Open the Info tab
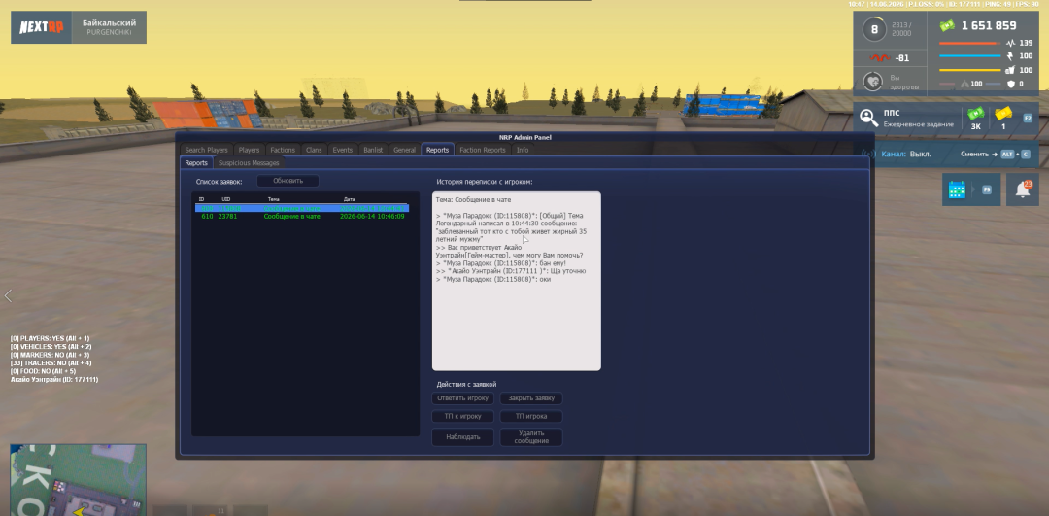Screen dimensions: 1049x516 click(523, 150)
